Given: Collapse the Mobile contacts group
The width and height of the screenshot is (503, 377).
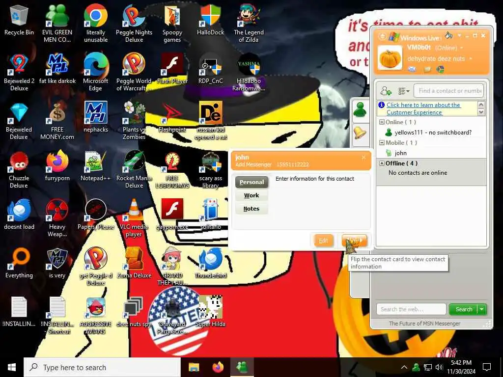Looking at the screenshot, I should point(382,143).
